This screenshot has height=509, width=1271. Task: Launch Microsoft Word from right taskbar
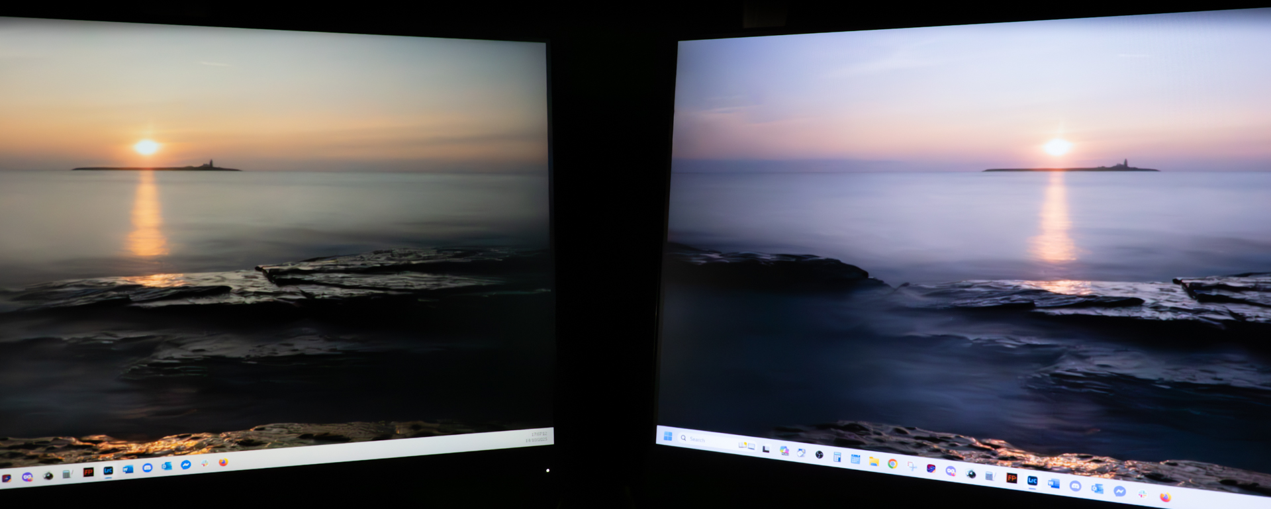tap(1054, 483)
